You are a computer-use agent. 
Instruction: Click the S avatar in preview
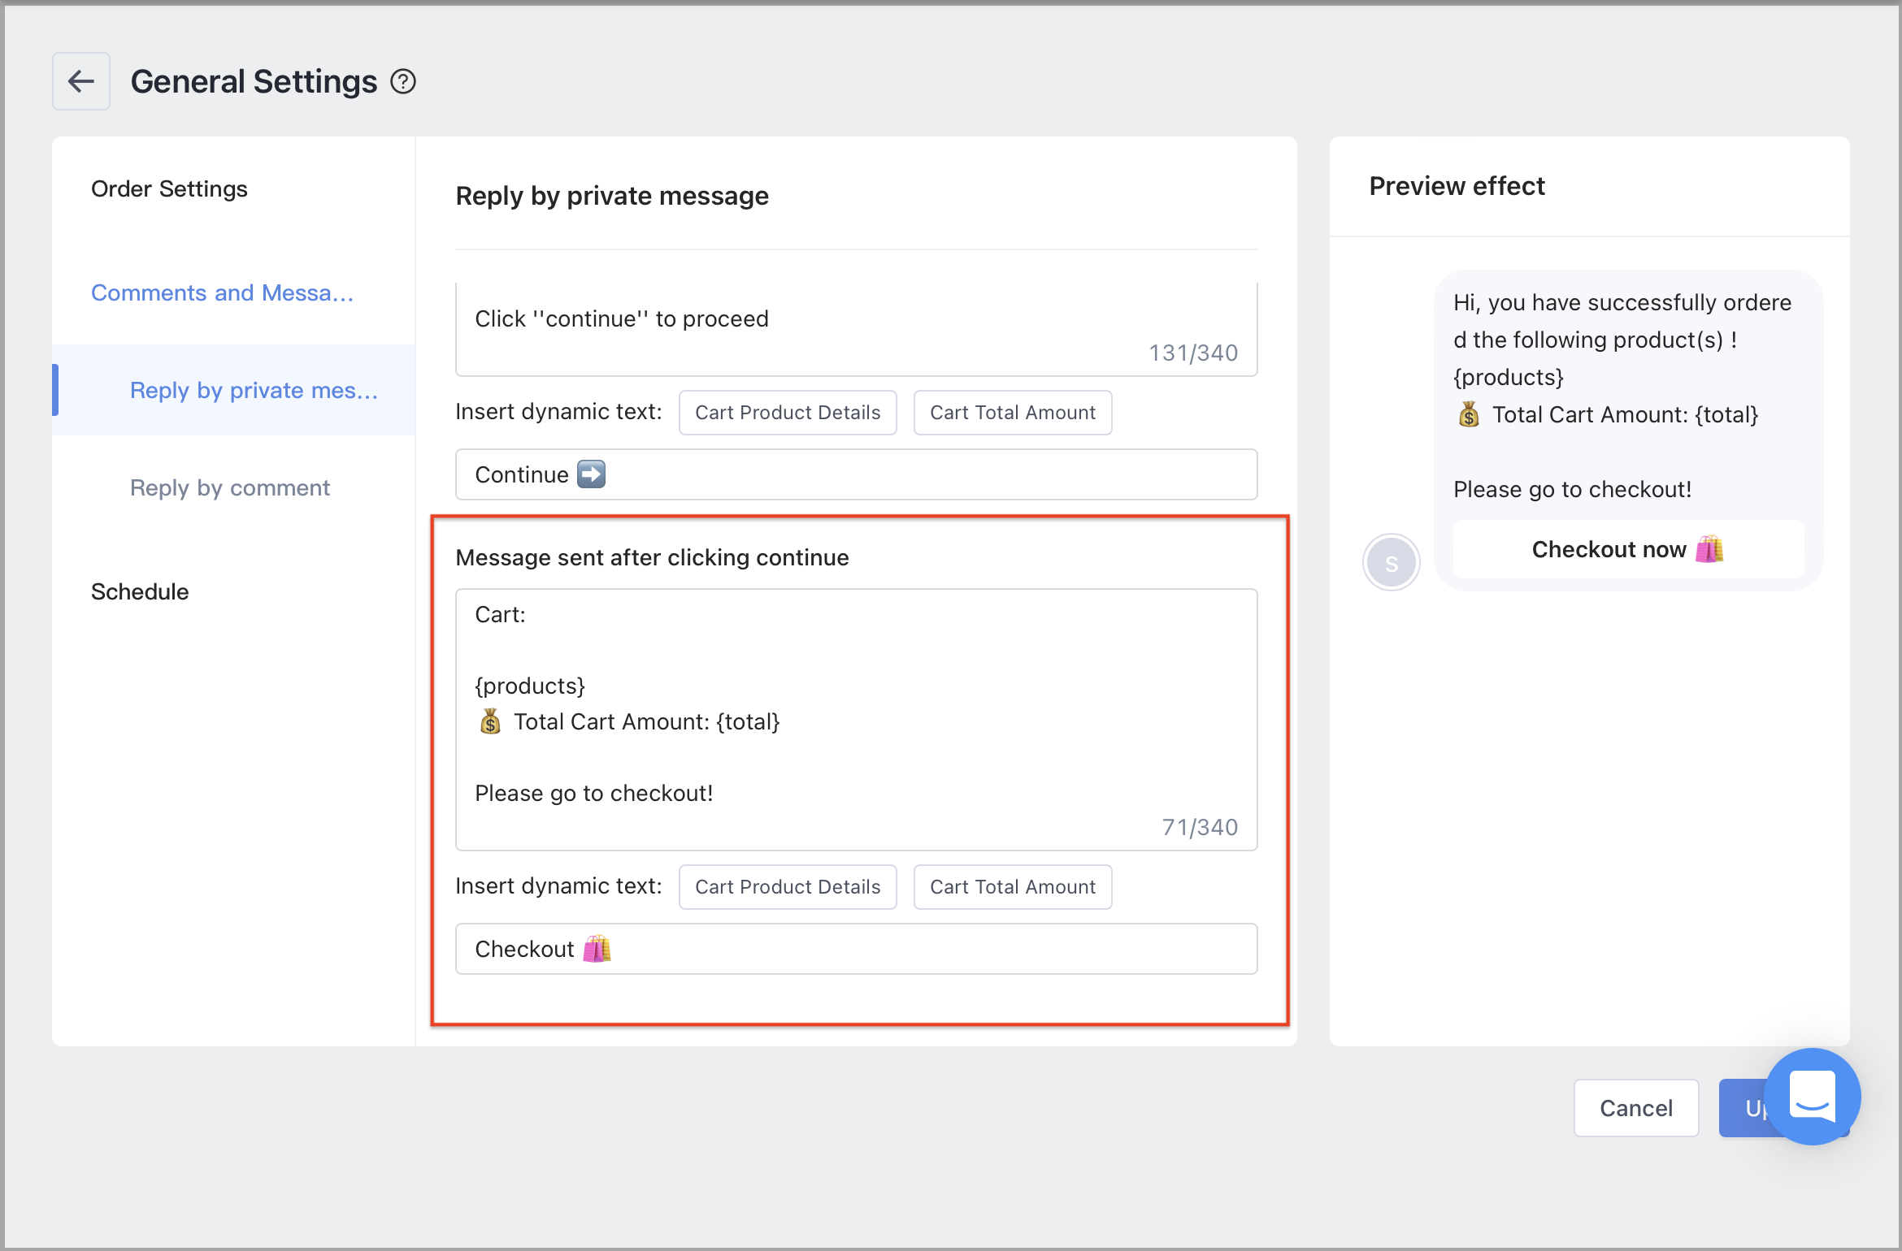pos(1392,562)
